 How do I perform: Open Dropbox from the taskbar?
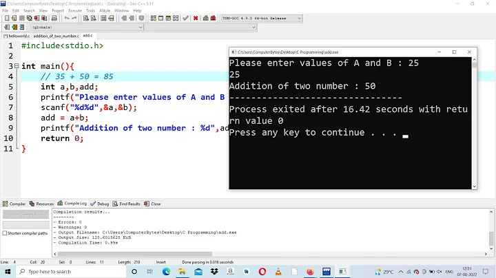(214, 271)
